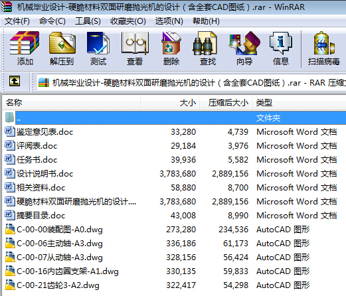This screenshot has width=346, height=296.
Task: Click the size value 336,186
Action: [181, 244]
